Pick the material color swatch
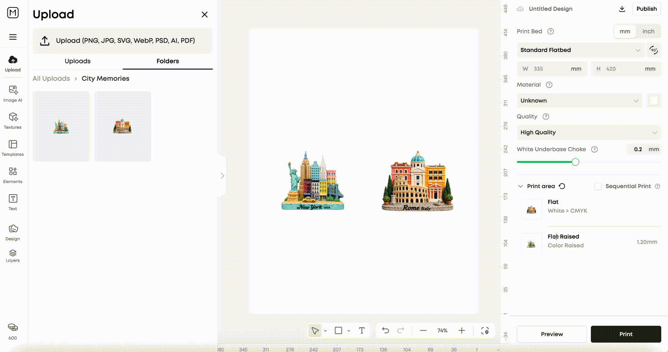The width and height of the screenshot is (668, 352). (654, 101)
